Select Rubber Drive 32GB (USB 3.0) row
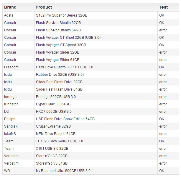Image resolution: width=181 pixels, height=177 pixels. (x=91, y=75)
